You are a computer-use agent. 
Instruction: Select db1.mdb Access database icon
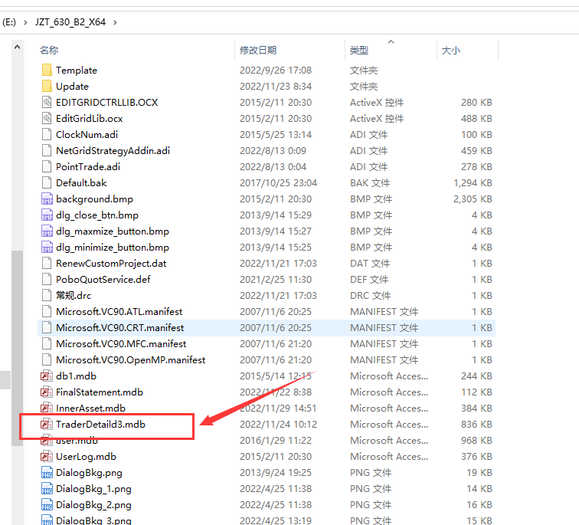click(x=47, y=376)
